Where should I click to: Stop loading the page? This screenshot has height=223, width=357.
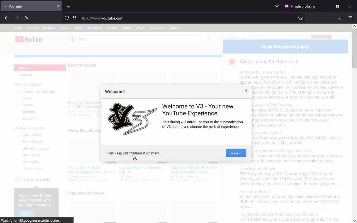point(27,18)
